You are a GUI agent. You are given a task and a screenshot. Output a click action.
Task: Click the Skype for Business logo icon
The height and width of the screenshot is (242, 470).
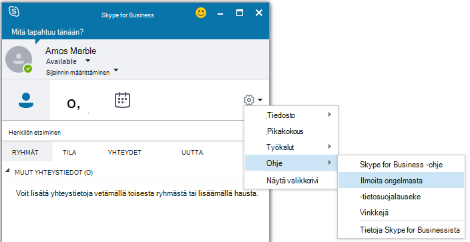coord(14,12)
